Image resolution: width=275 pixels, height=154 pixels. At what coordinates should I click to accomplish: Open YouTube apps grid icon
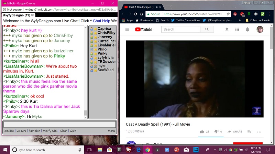[237, 29]
